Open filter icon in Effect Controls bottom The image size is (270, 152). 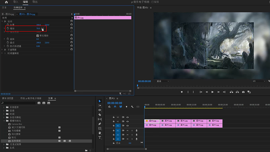click(120, 94)
